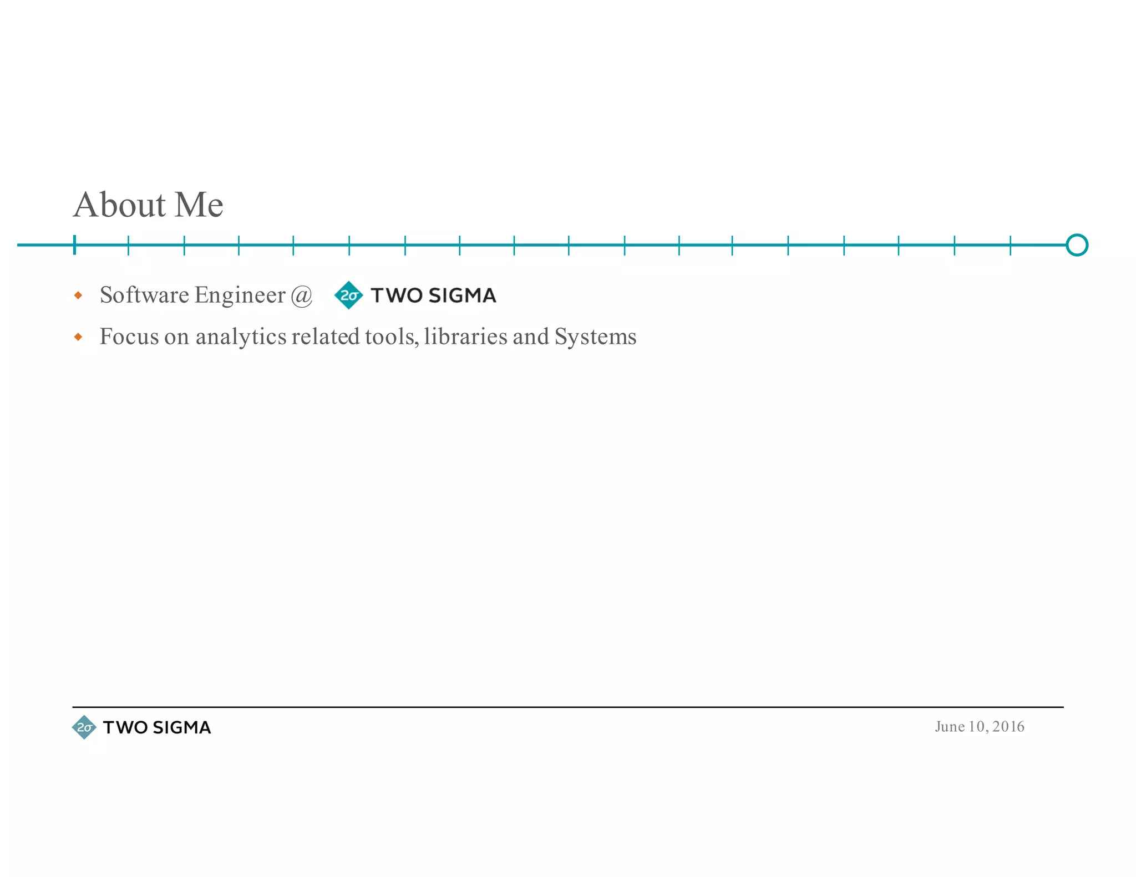Image resolution: width=1136 pixels, height=877 pixels.
Task: Click the open circle ending the timeline
Action: point(1077,245)
